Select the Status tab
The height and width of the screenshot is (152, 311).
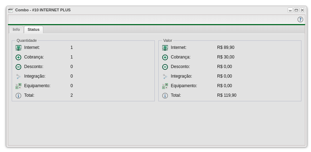point(34,29)
